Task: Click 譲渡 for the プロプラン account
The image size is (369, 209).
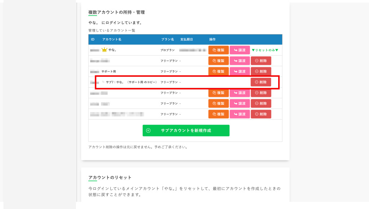Action: click(x=240, y=50)
